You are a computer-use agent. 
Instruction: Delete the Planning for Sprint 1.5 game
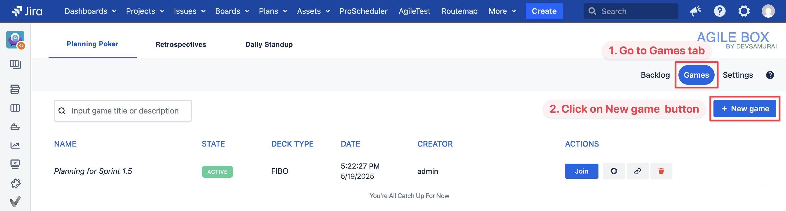coord(661,171)
